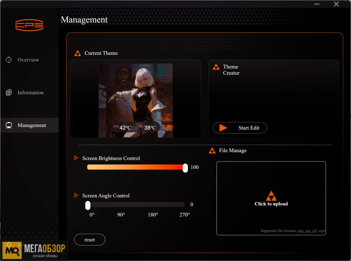Click the File Manage triangle icon
The image size is (351, 261).
pos(212,151)
